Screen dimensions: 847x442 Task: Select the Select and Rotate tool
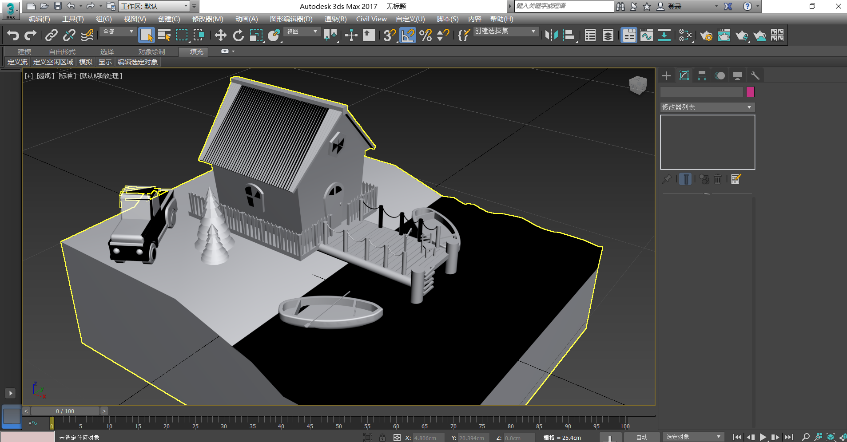[239, 35]
